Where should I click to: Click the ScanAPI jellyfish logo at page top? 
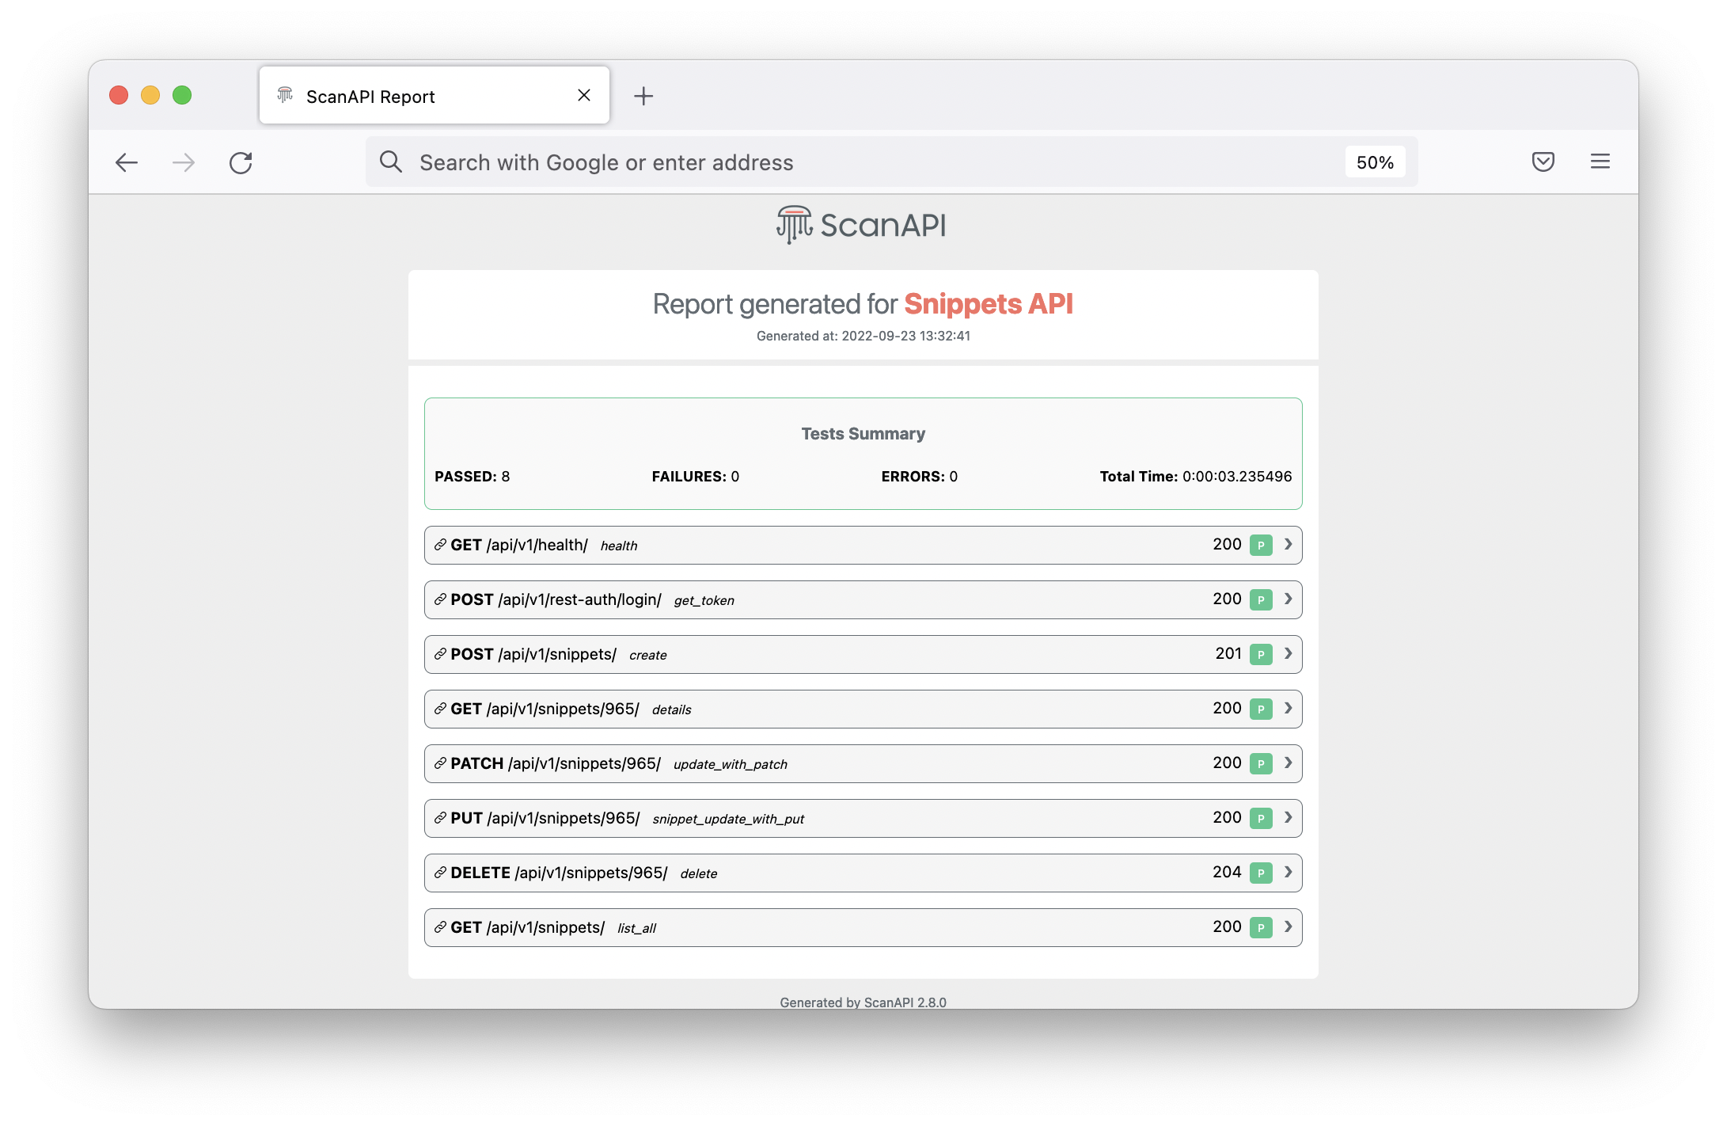[x=794, y=225]
